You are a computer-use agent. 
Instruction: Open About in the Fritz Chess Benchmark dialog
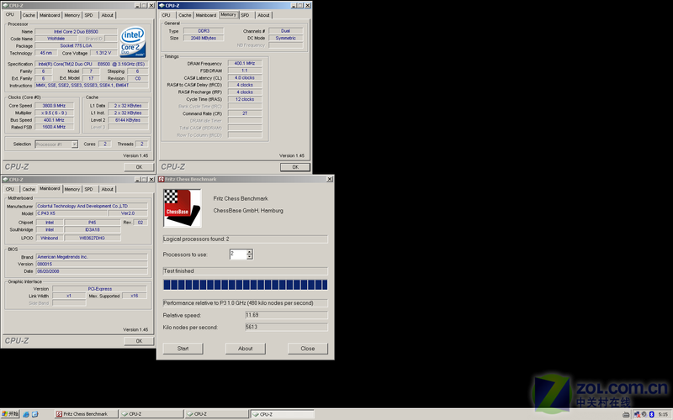pos(246,349)
